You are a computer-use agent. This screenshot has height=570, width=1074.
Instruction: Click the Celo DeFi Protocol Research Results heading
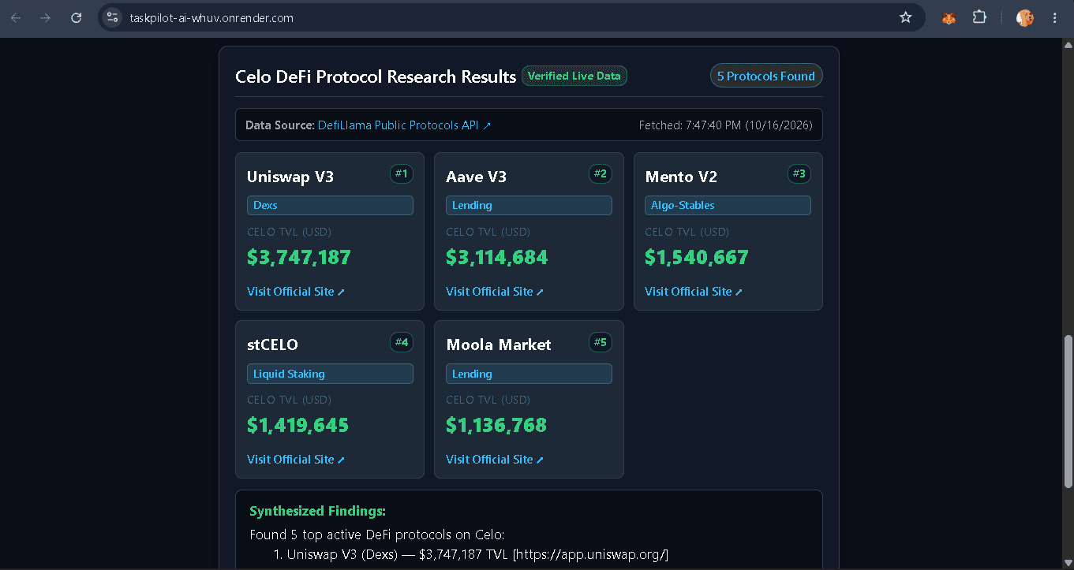[376, 76]
